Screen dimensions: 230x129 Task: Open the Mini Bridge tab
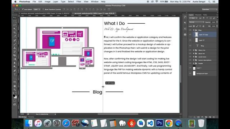coord(22,117)
